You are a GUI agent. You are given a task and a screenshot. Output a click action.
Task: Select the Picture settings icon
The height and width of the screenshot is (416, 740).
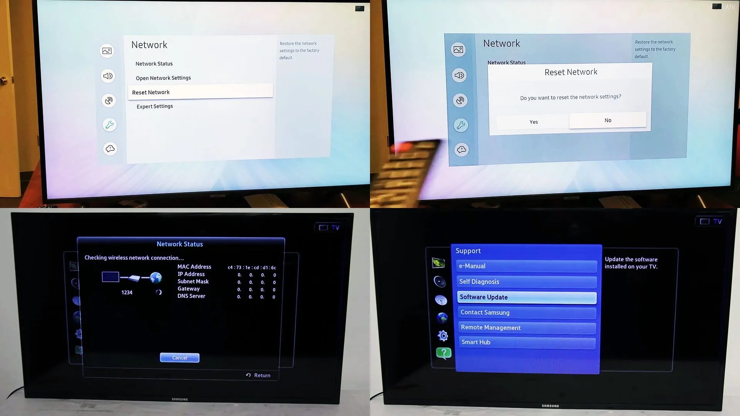click(x=106, y=51)
